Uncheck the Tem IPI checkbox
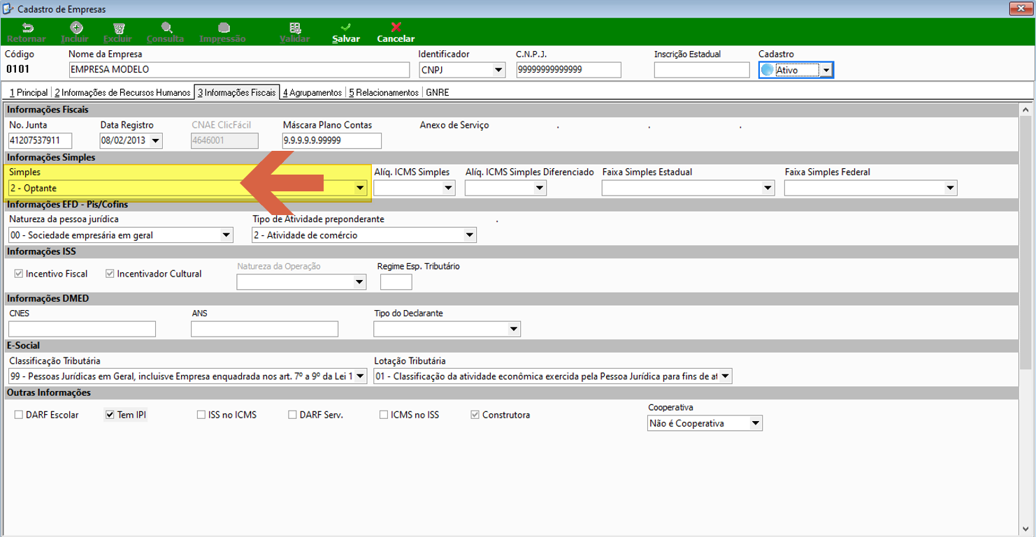 click(110, 415)
